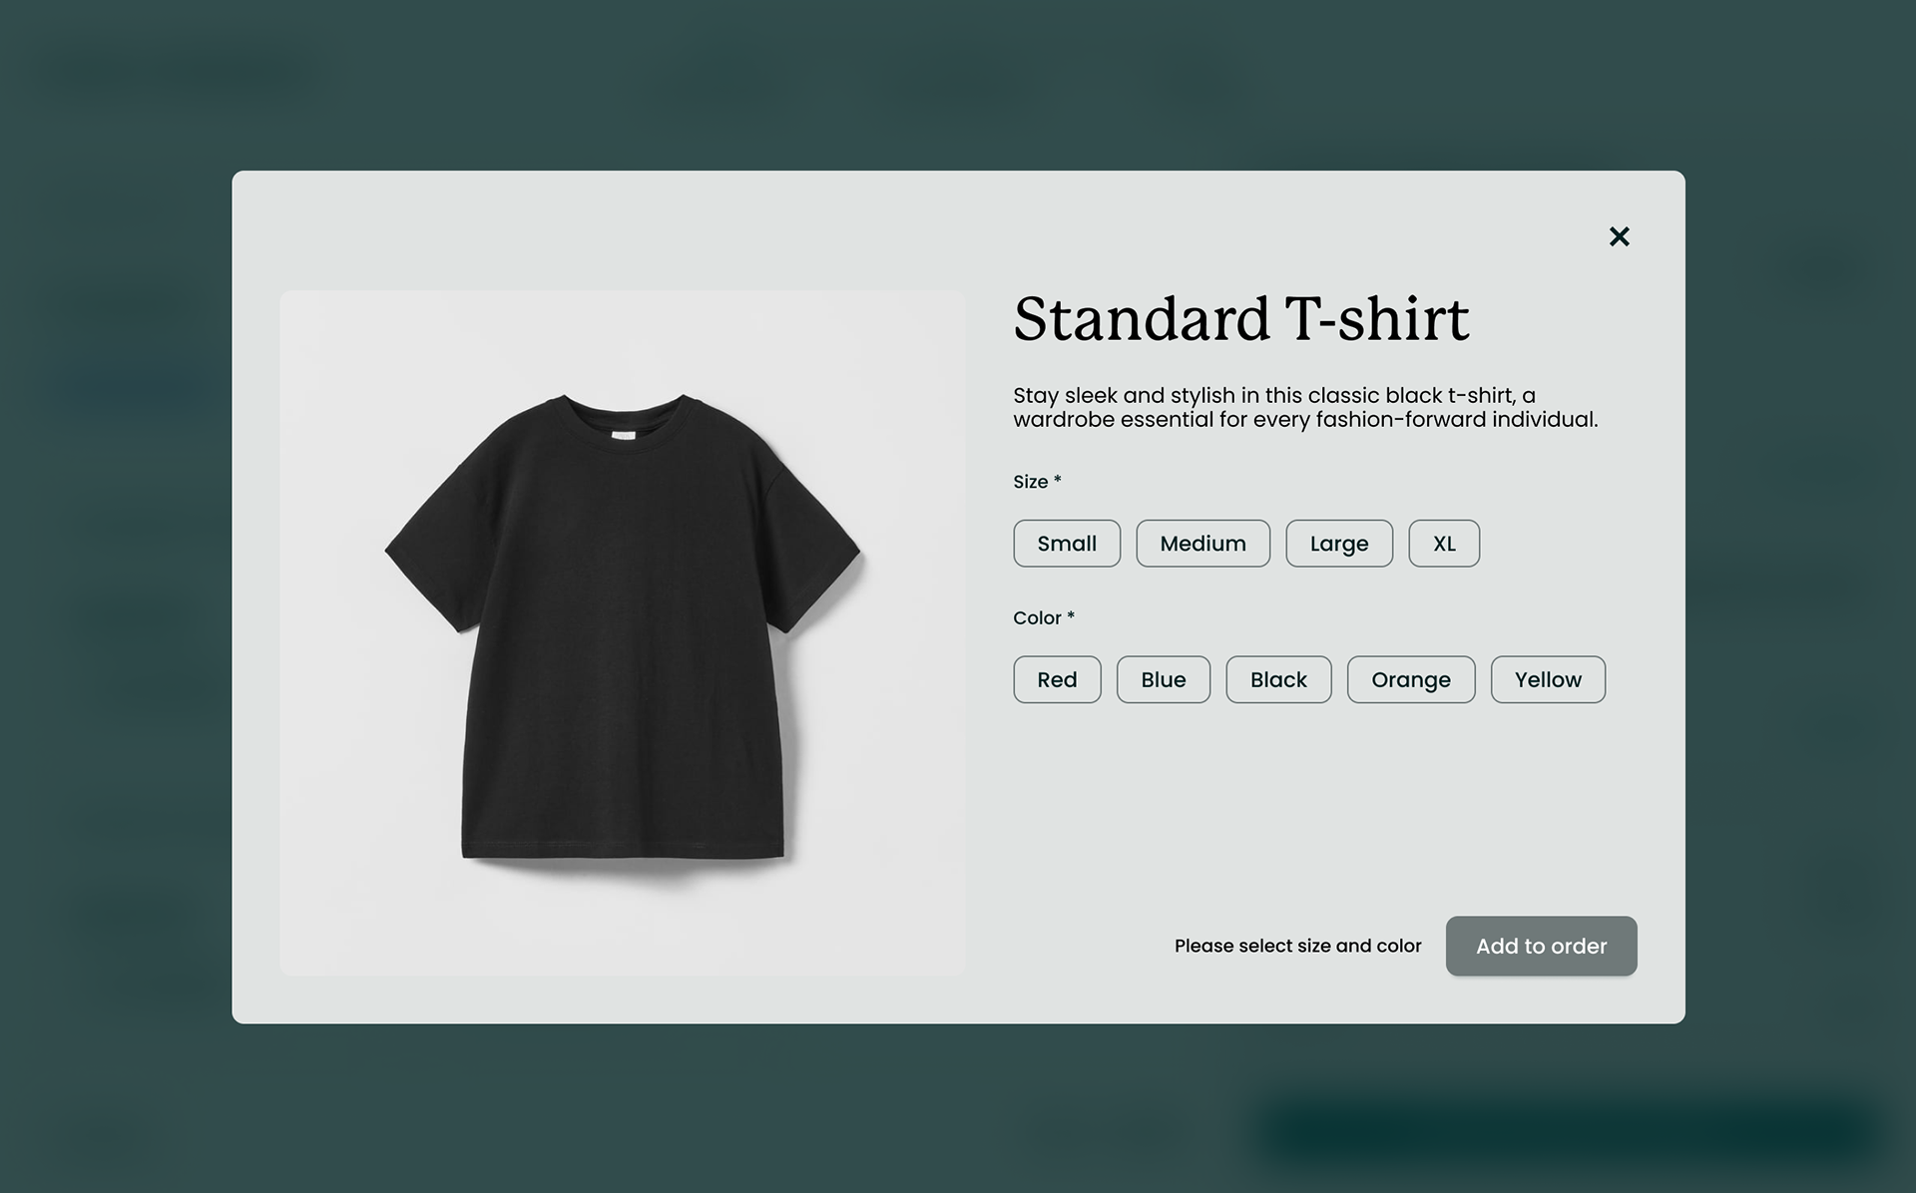Click the Standard T-shirt heading
Image resolution: width=1916 pixels, height=1193 pixels.
point(1240,319)
